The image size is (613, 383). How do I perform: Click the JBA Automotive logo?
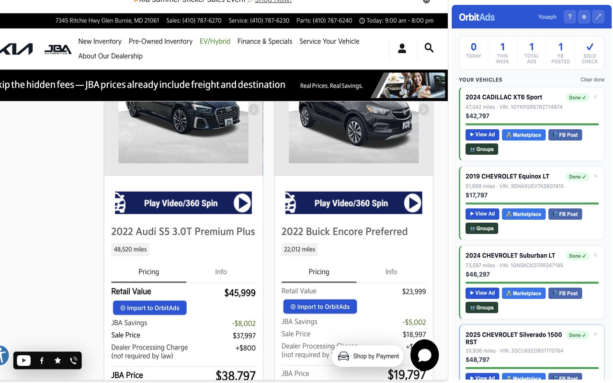point(58,49)
